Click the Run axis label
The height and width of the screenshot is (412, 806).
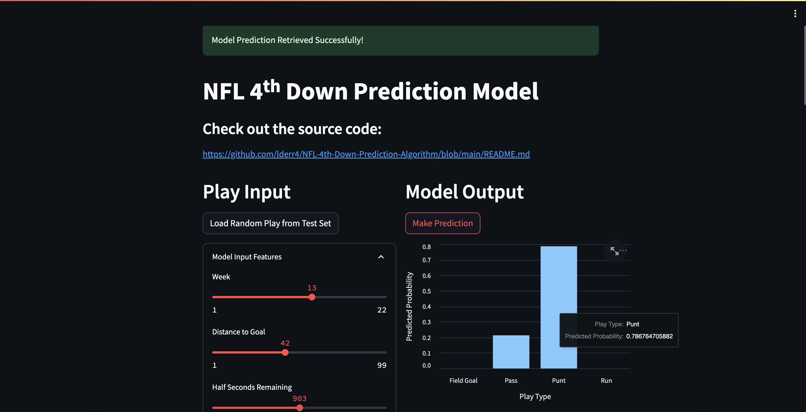(606, 381)
